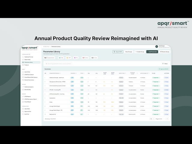View the Adhesion Strength parameter row
Screen dimensions: 192x144
pyautogui.click(x=166, y=78)
